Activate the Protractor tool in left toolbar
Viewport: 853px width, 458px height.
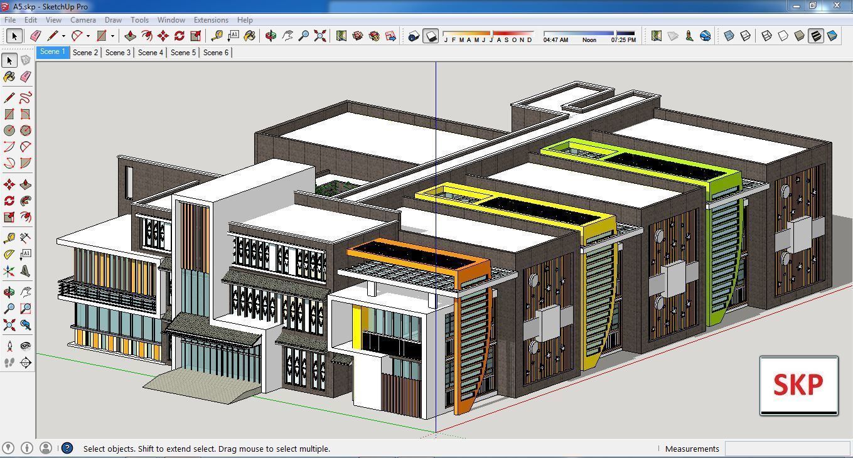pos(9,255)
